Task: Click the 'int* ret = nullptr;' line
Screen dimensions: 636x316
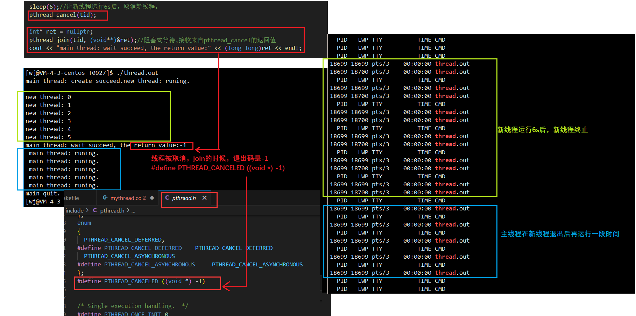Action: click(61, 32)
